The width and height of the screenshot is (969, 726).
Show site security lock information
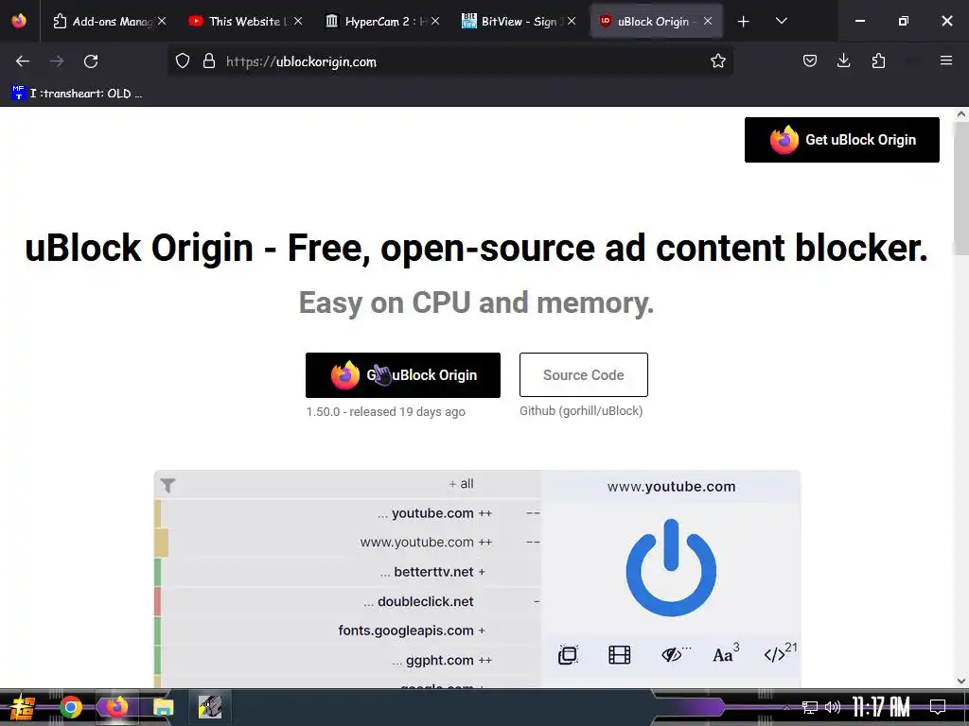(x=209, y=61)
